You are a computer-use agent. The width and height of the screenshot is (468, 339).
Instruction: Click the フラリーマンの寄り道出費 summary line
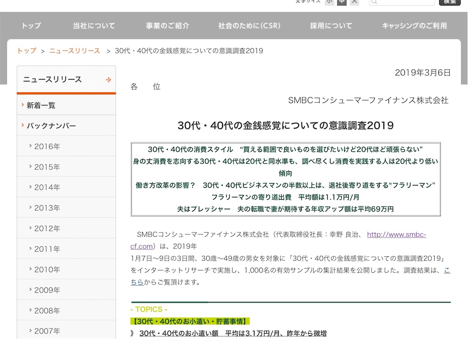point(285,197)
